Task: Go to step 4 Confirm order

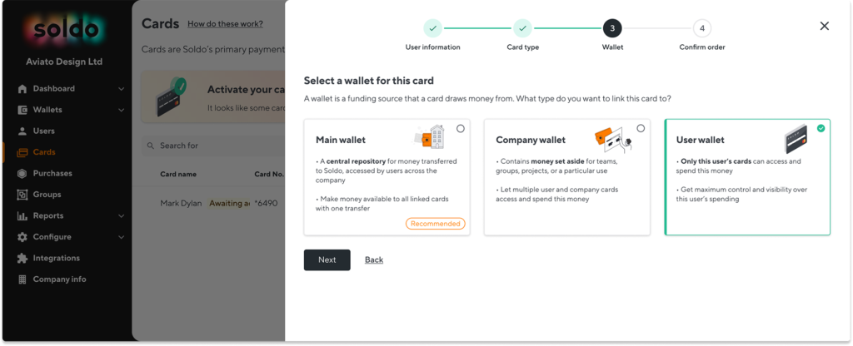Action: (701, 28)
